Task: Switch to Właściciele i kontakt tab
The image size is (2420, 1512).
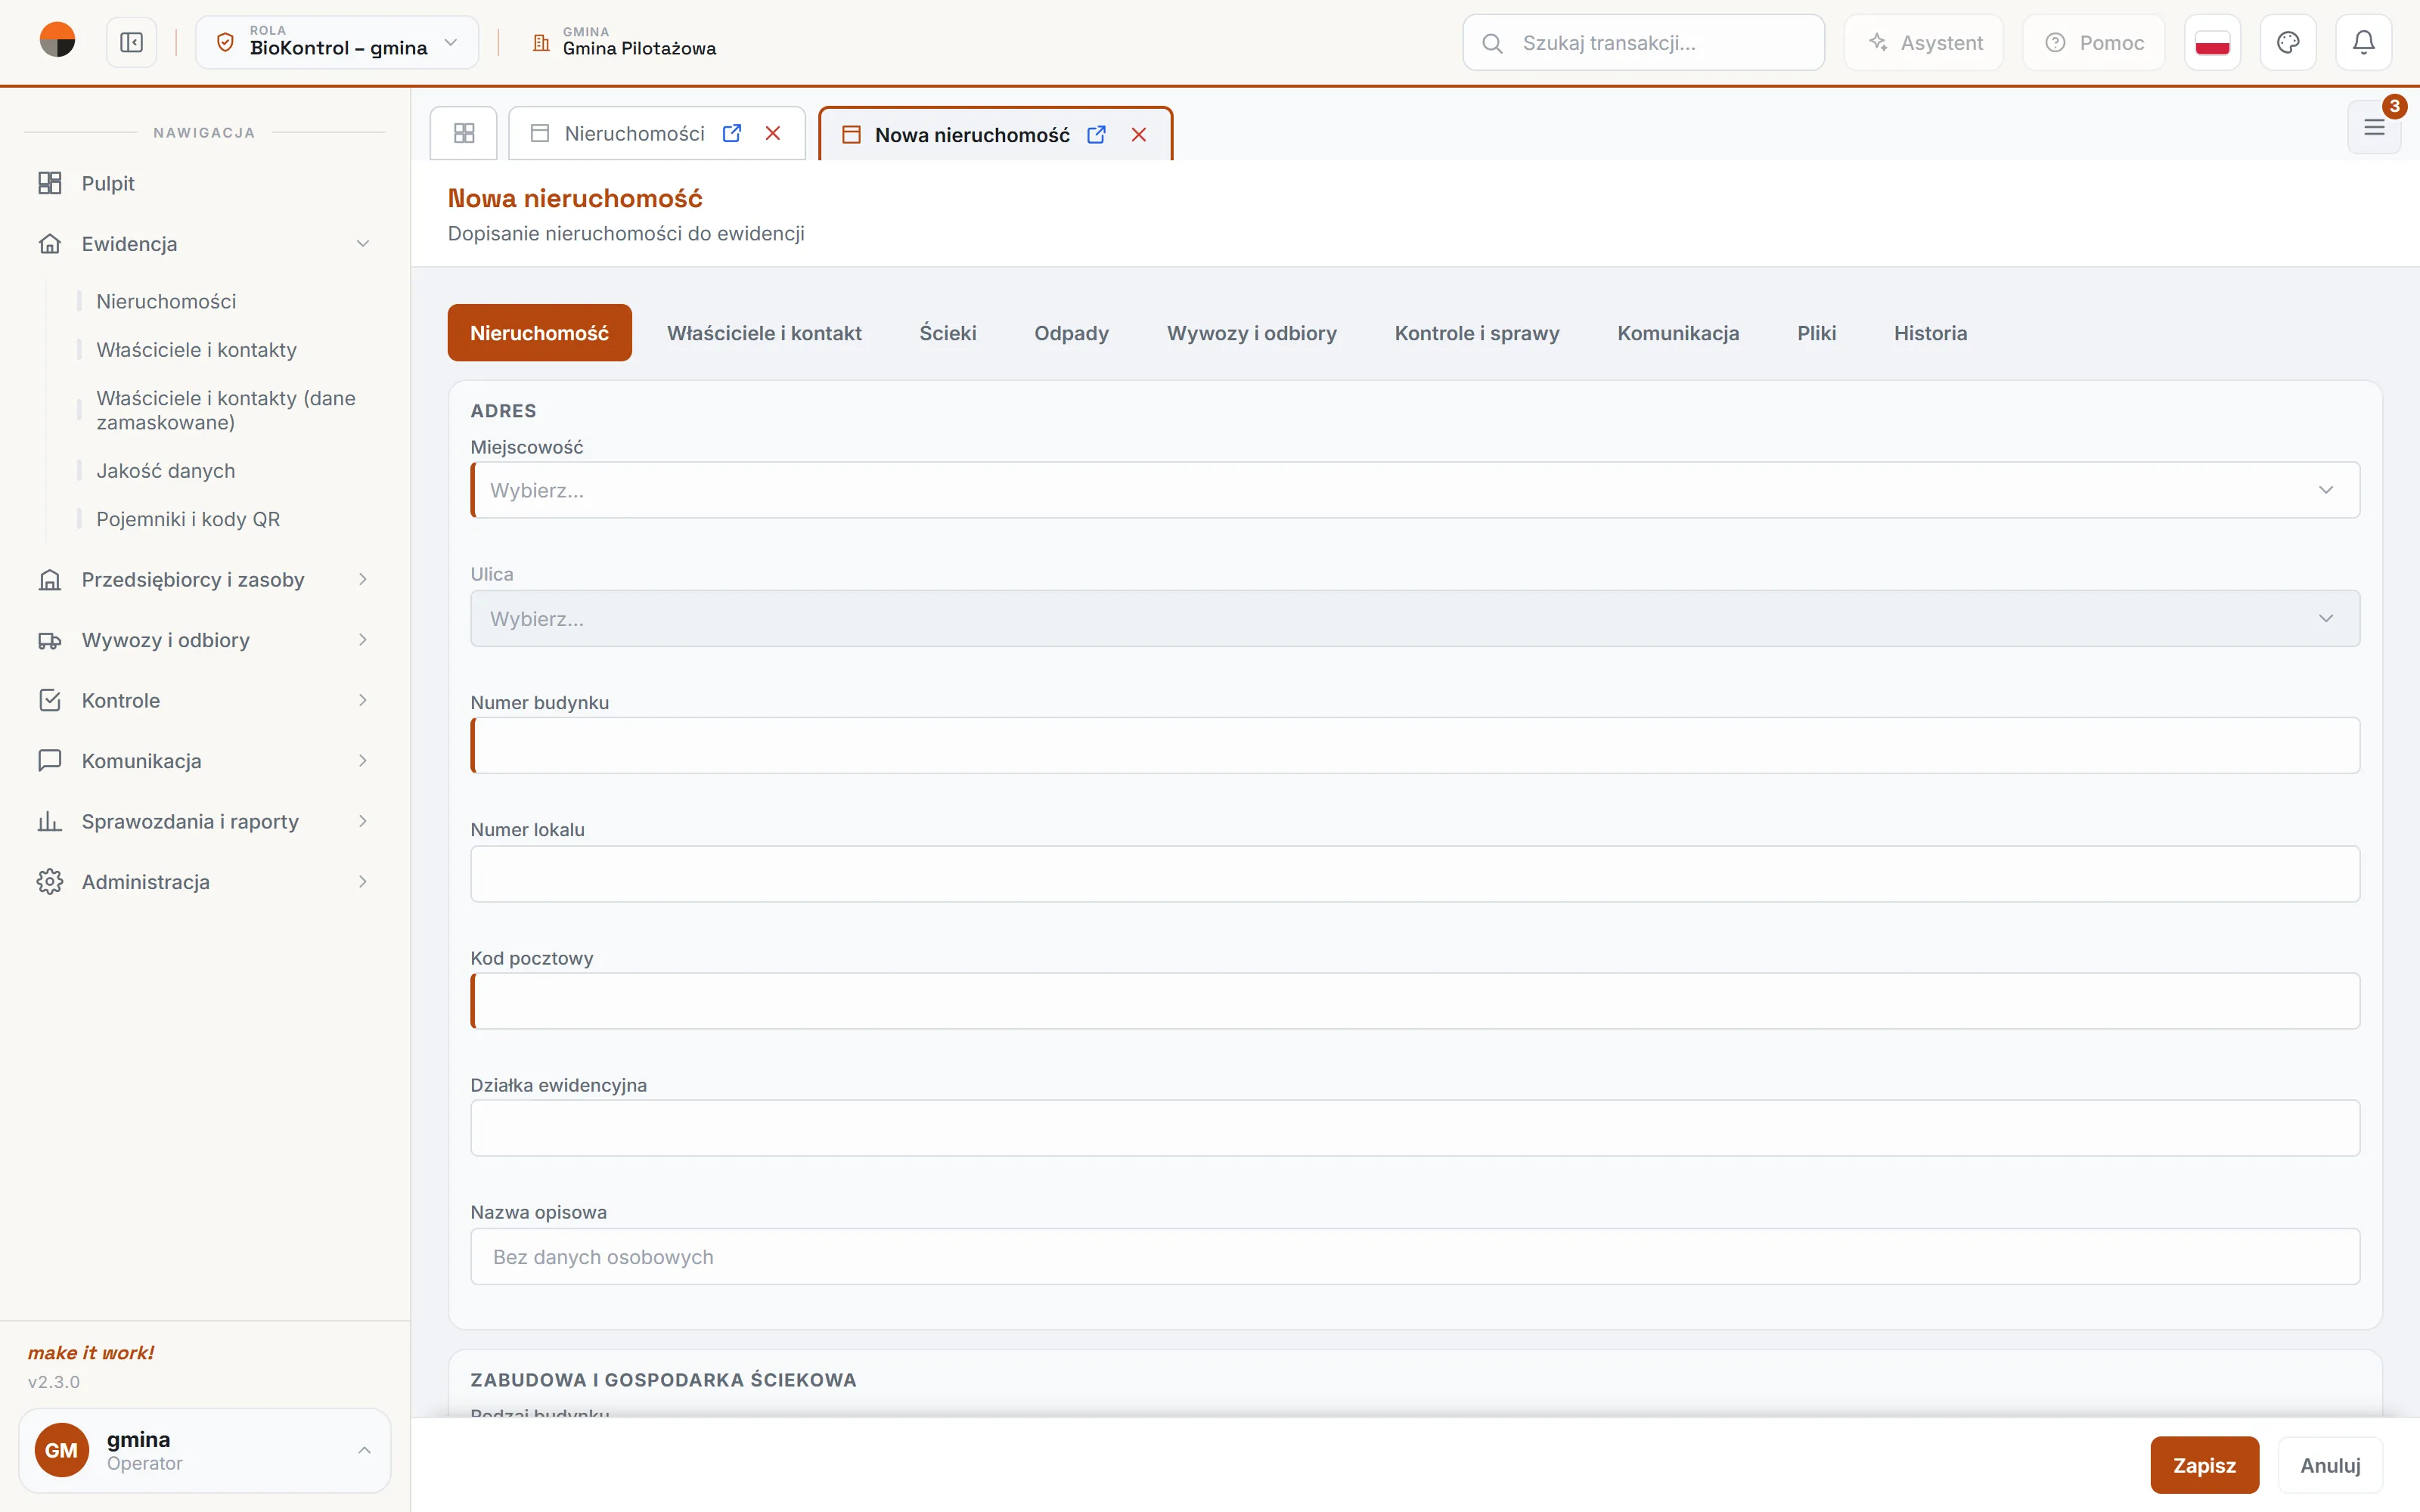Action: [764, 333]
